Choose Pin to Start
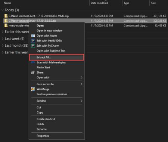The image size is (168, 142). pyautogui.click(x=43, y=67)
